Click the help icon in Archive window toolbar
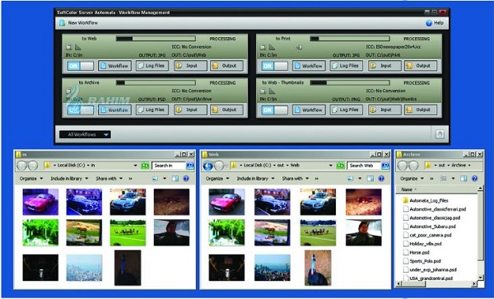 tap(474, 179)
